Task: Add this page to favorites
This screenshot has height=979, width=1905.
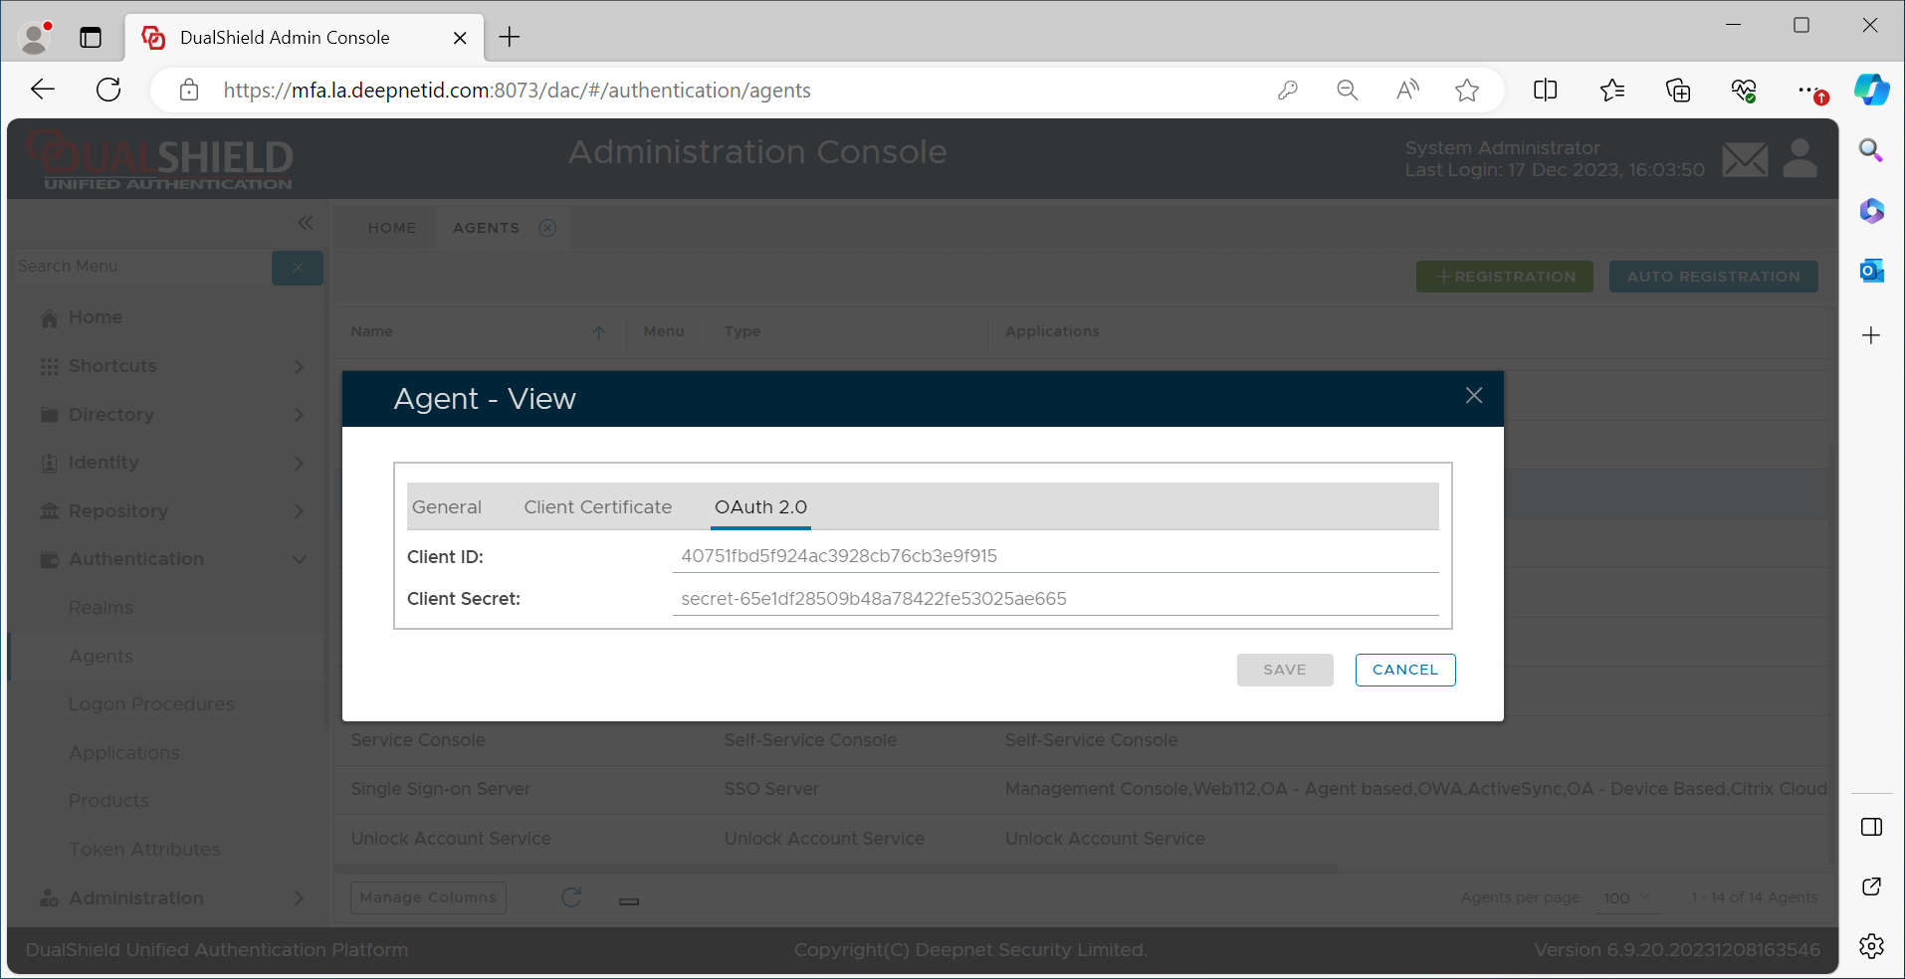Action: point(1466,91)
